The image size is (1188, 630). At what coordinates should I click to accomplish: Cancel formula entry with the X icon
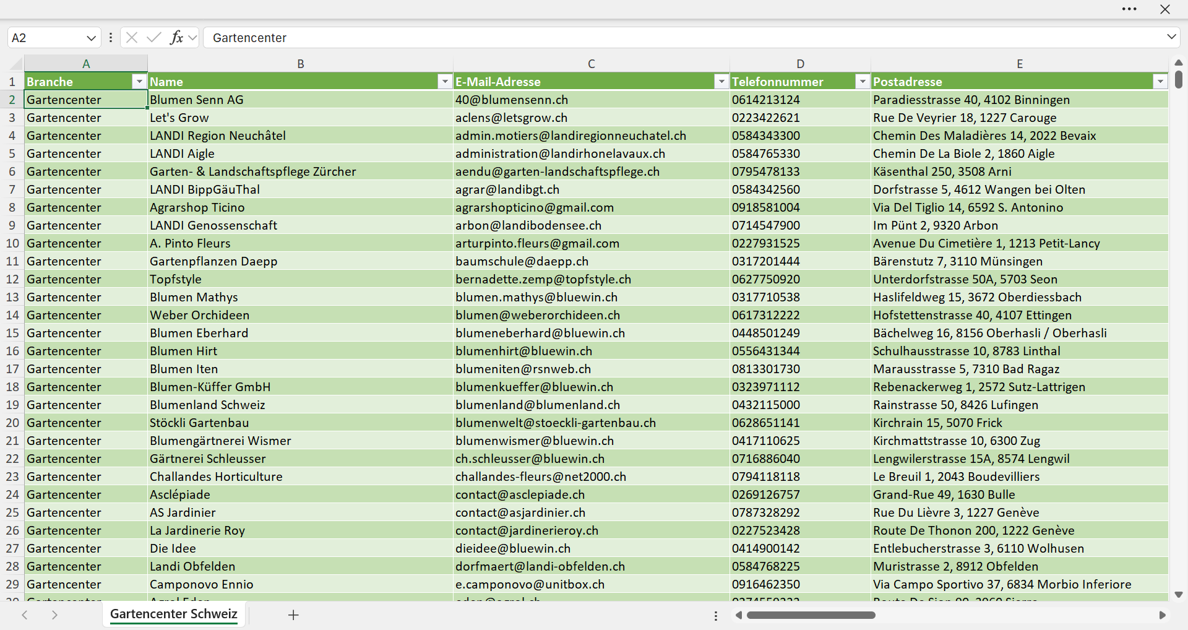[x=132, y=38]
